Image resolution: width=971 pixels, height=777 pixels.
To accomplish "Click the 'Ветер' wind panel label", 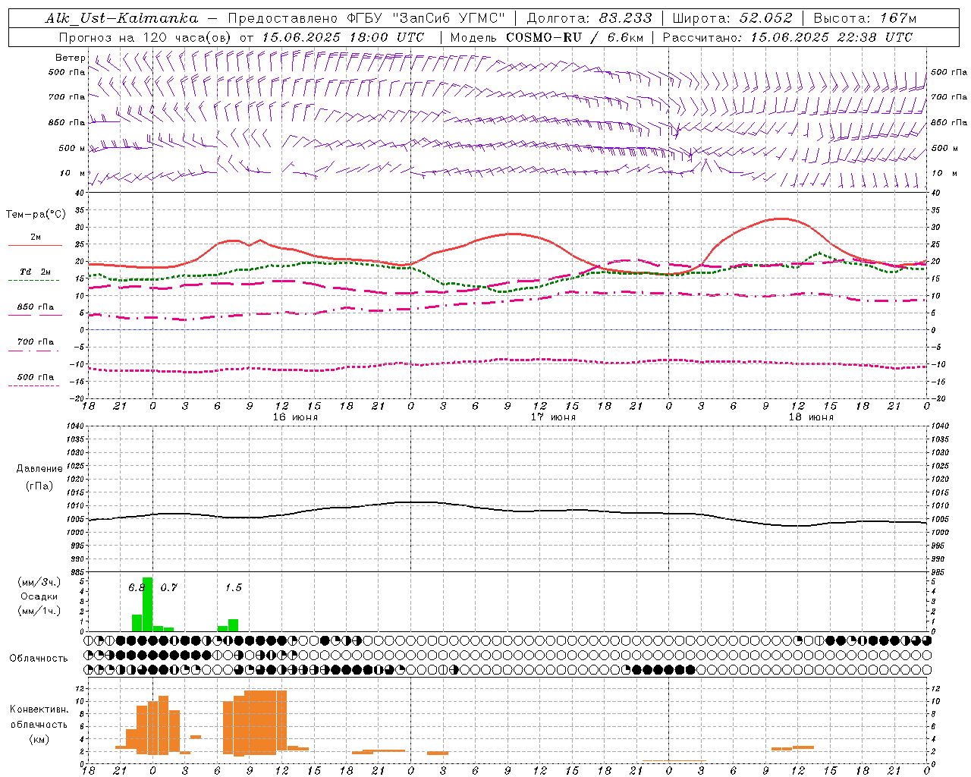I will click(71, 58).
